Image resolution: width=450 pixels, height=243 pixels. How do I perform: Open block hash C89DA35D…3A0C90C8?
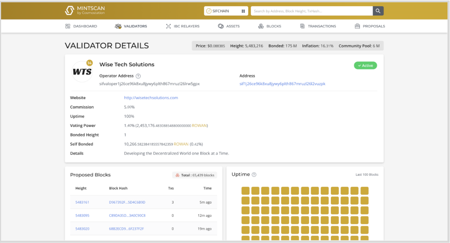(127, 215)
